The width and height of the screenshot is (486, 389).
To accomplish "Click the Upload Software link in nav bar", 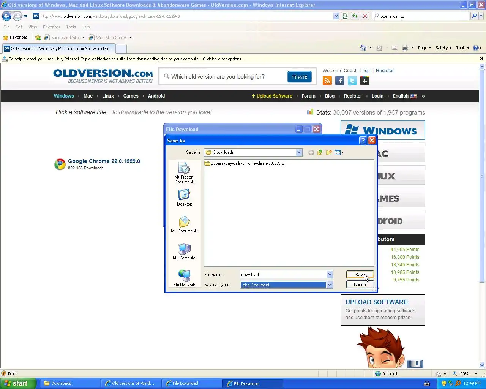I will (x=272, y=96).
